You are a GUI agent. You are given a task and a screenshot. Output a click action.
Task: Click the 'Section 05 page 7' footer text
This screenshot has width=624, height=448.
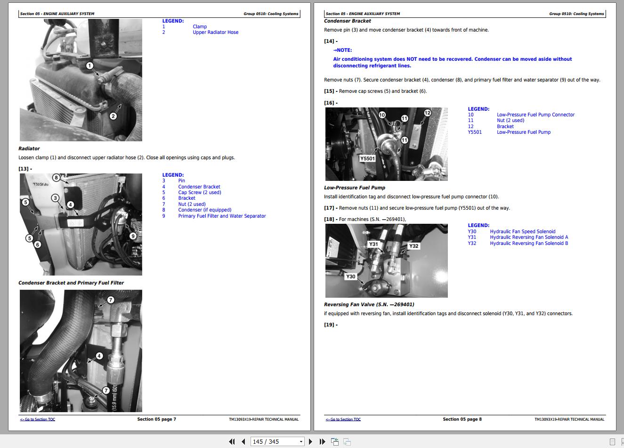tap(157, 419)
